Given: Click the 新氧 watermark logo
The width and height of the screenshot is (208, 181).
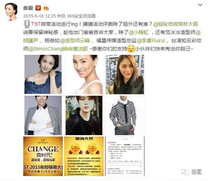Looking at the screenshot, I should click(191, 172).
